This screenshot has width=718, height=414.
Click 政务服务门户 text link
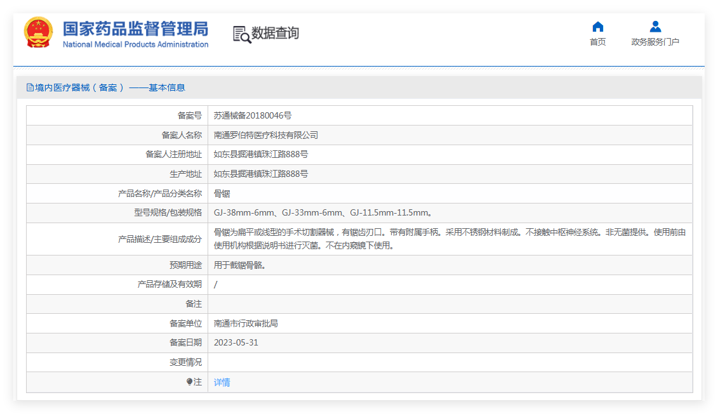pos(655,42)
